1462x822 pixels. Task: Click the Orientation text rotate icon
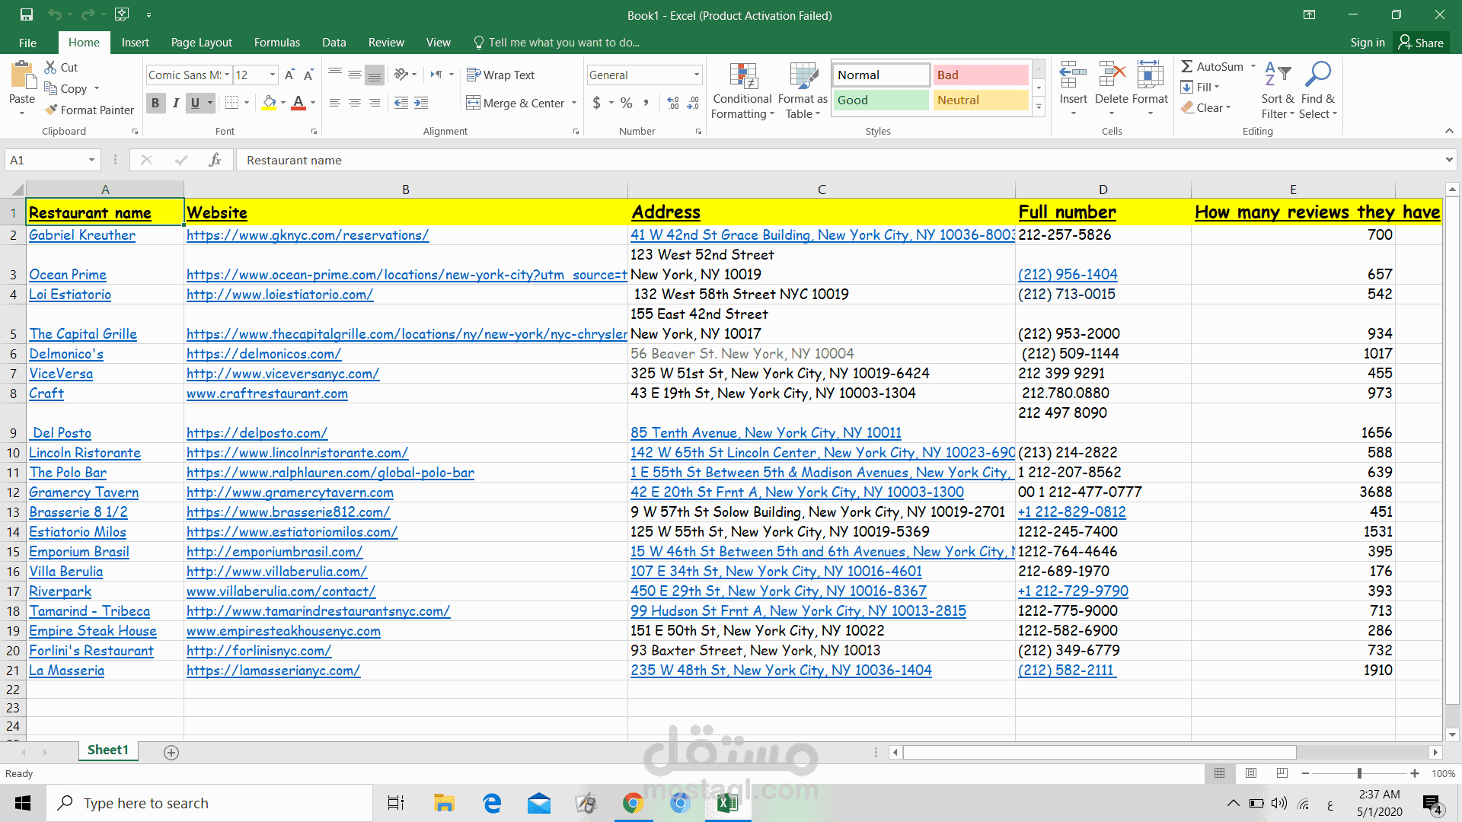coord(401,75)
